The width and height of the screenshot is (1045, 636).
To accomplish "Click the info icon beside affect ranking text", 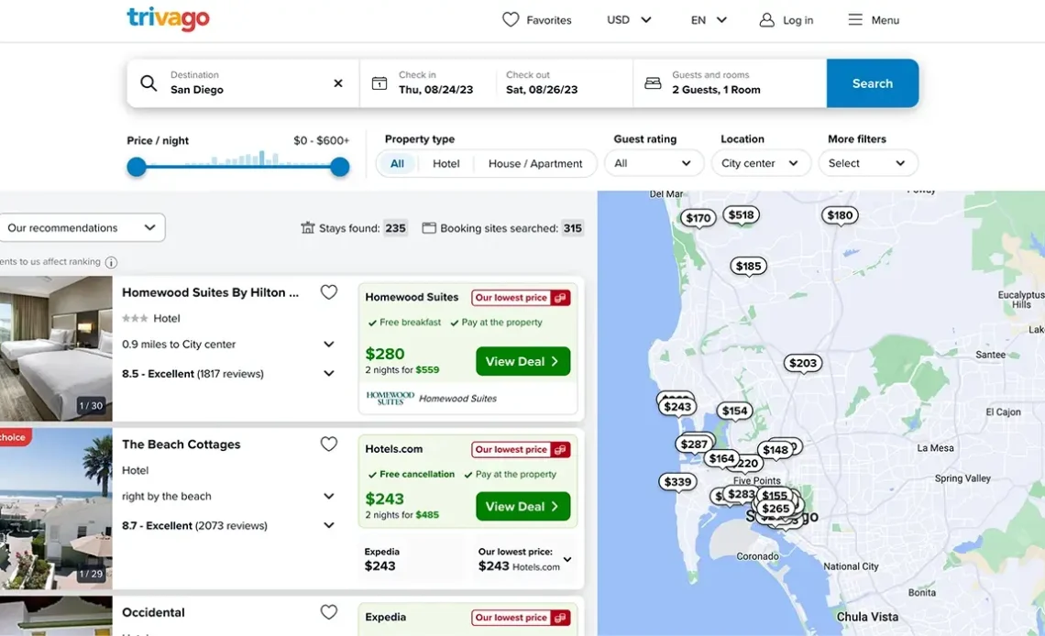I will coord(111,262).
